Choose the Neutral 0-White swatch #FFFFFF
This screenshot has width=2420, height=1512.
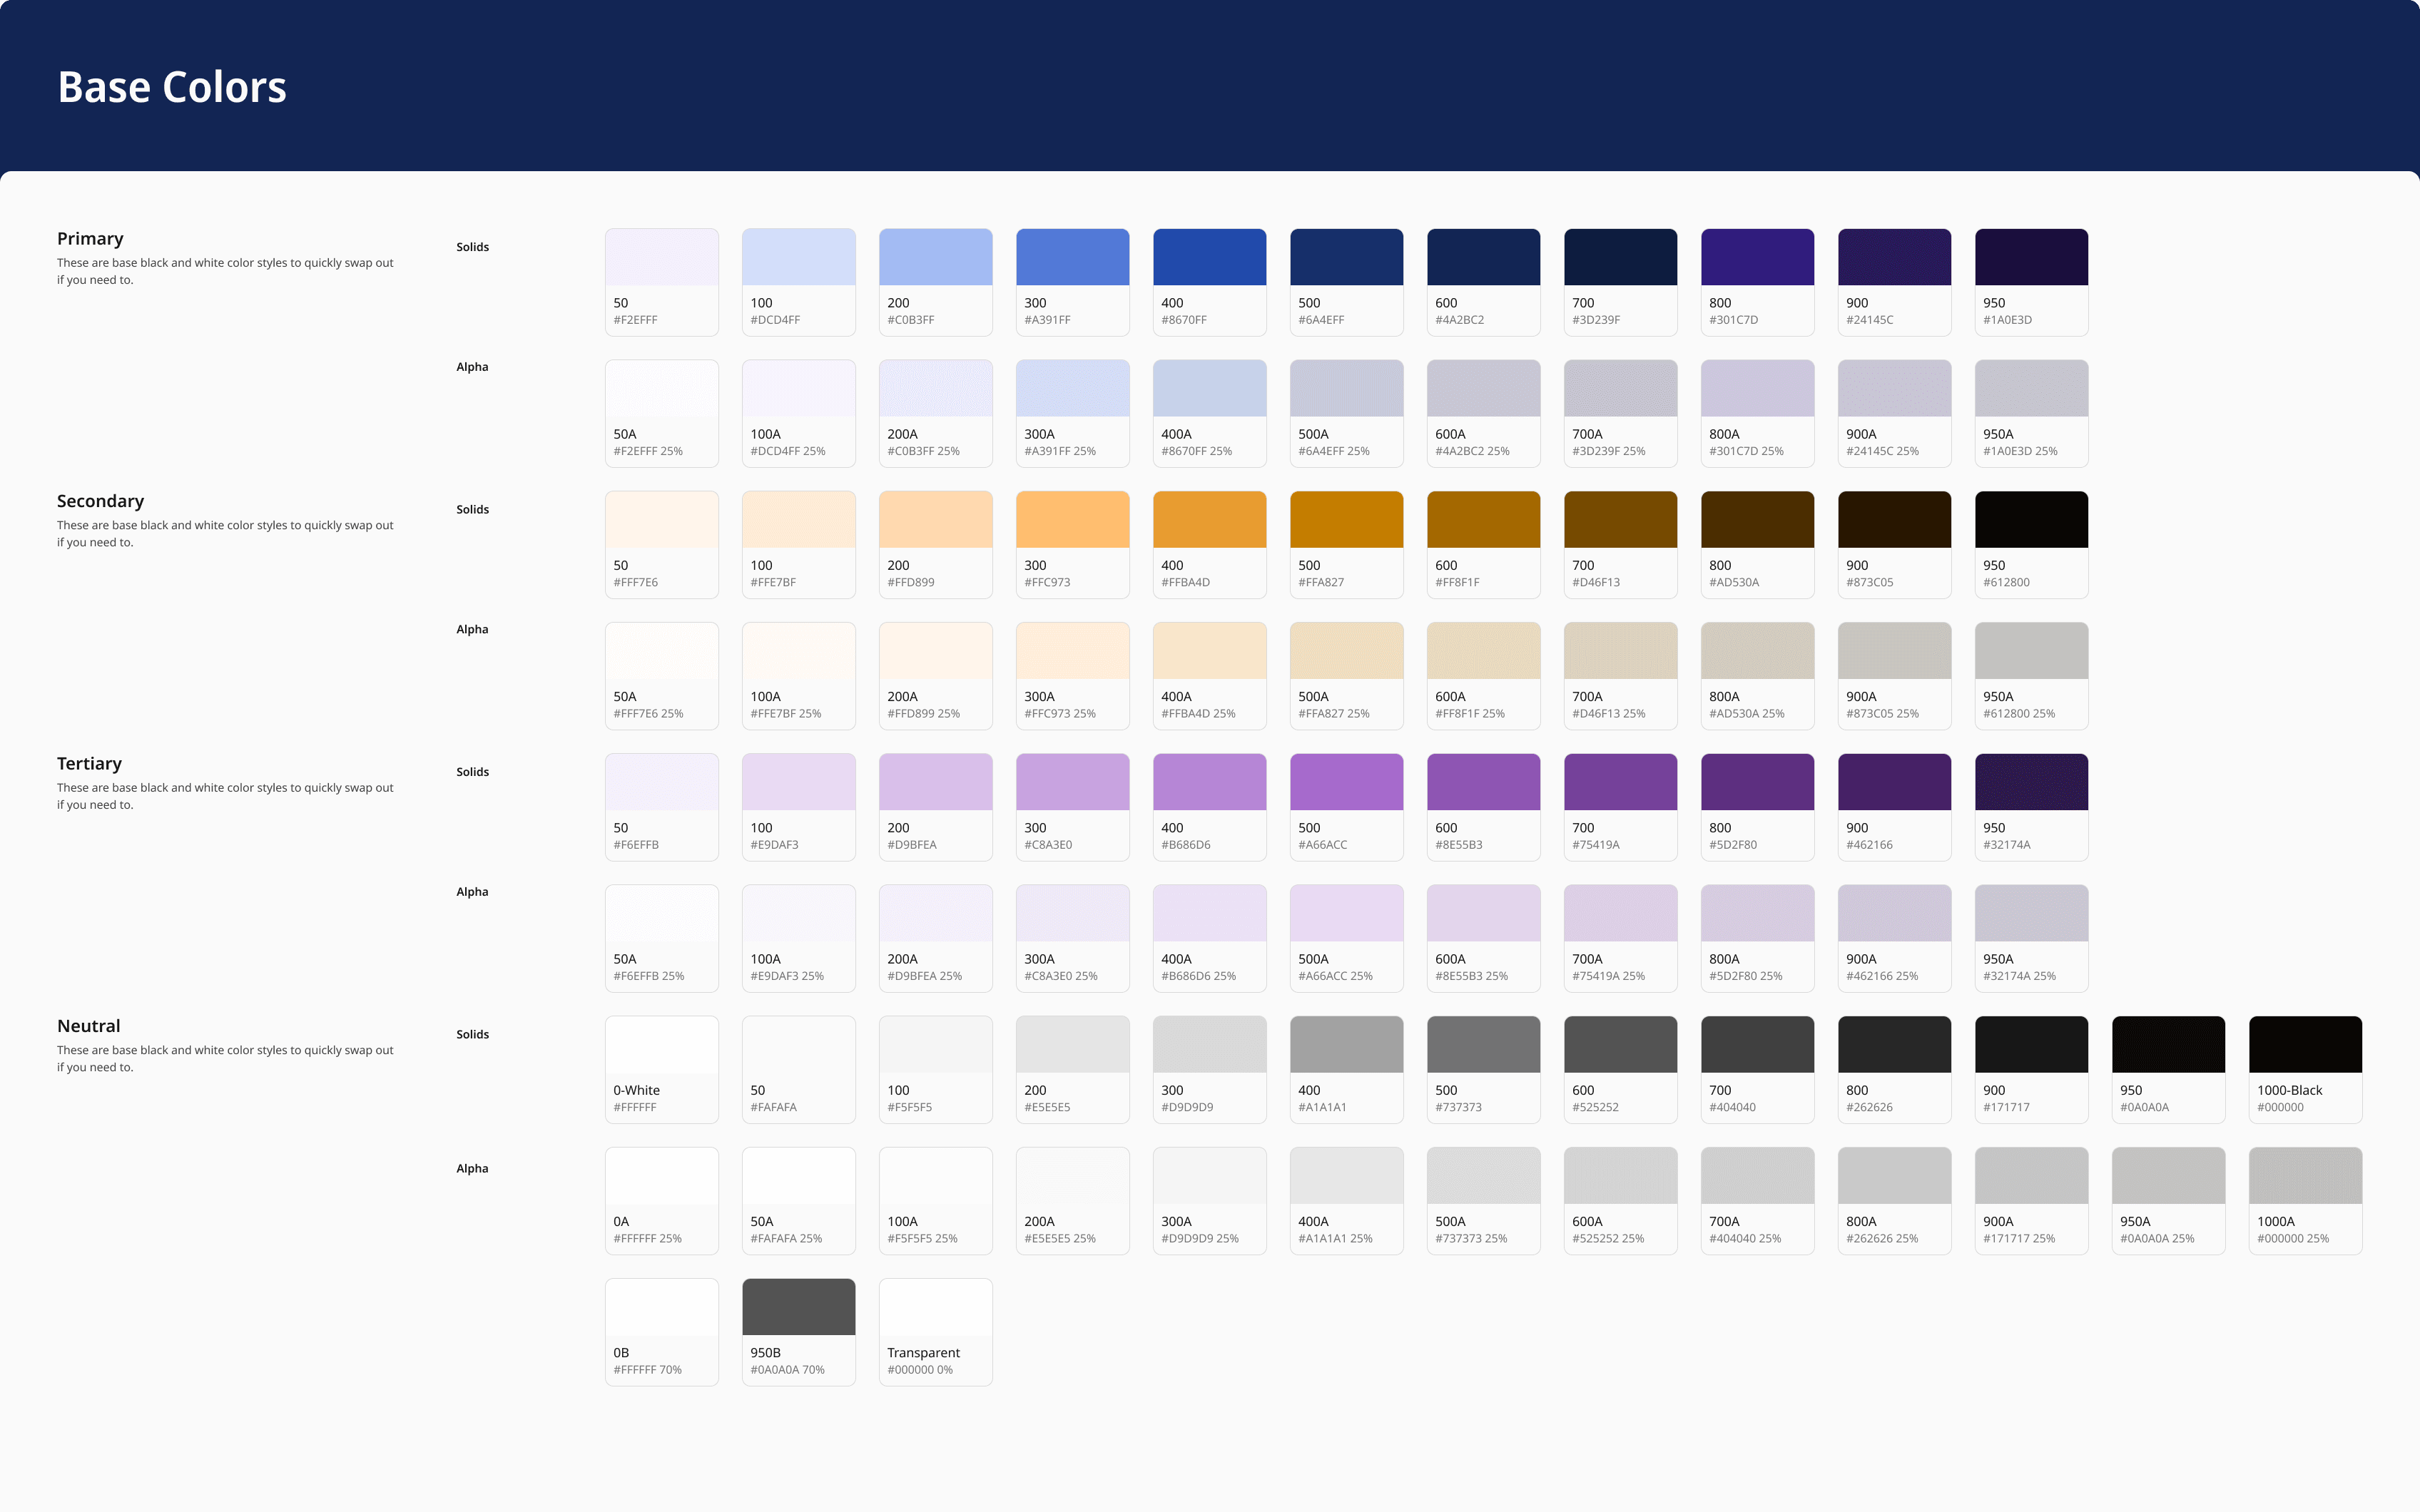click(x=661, y=1069)
